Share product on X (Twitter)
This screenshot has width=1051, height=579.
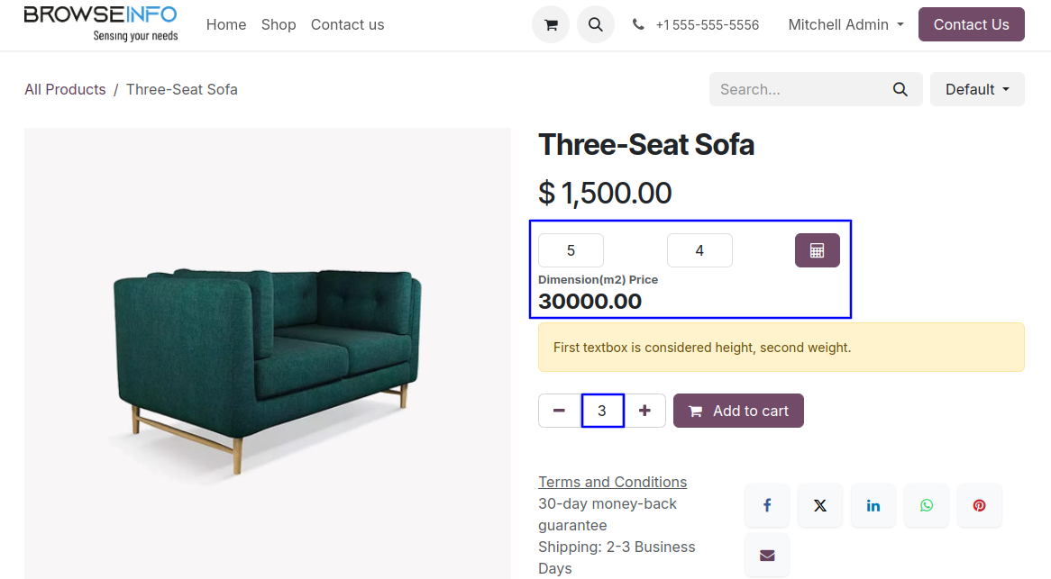pyautogui.click(x=820, y=505)
